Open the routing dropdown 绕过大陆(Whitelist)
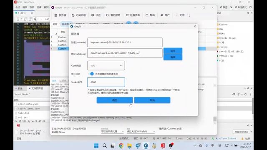The image size is (267, 150). coord(141,131)
